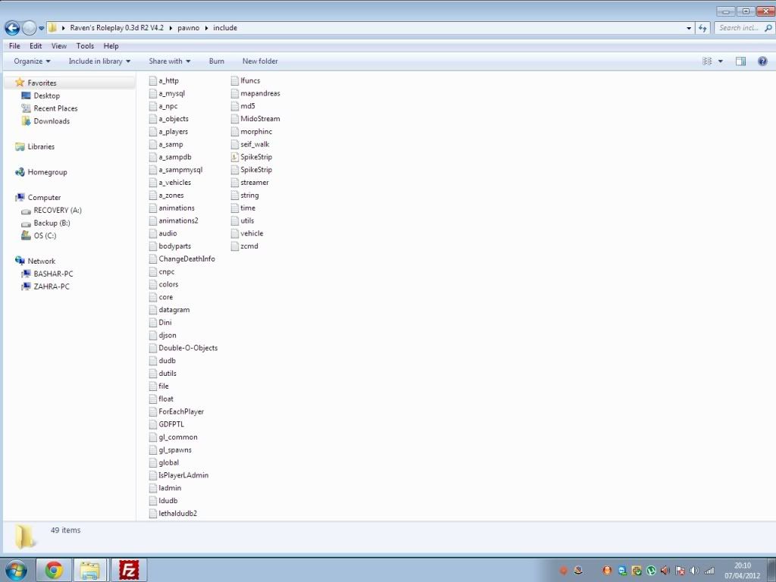Click the Change your view icon
This screenshot has width=776, height=582.
pos(707,61)
